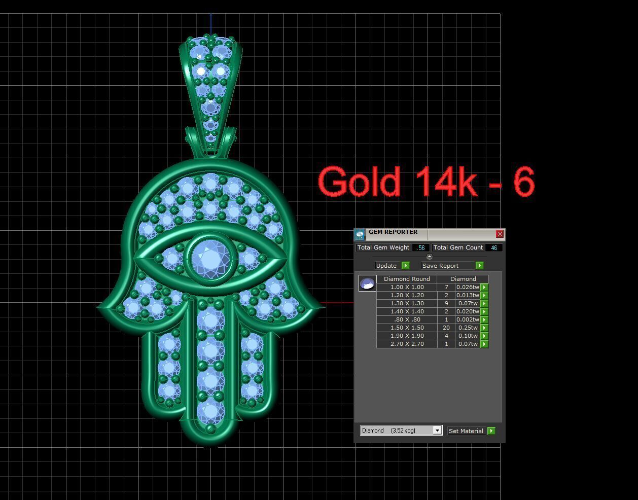
Task: Select the 2.70 X 2.70 size cell
Action: pos(407,344)
